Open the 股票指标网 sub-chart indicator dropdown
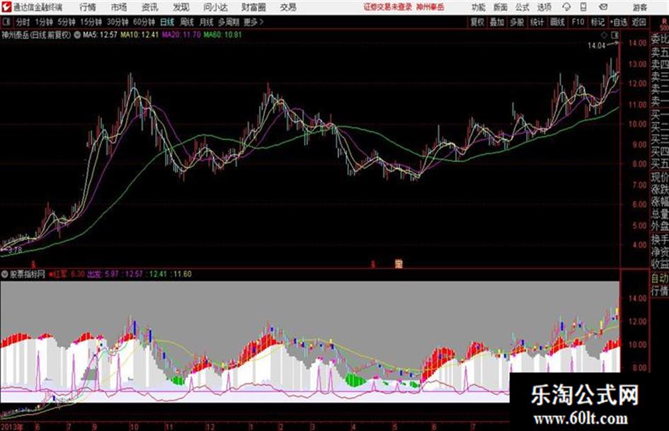669x431 pixels. click(x=5, y=274)
